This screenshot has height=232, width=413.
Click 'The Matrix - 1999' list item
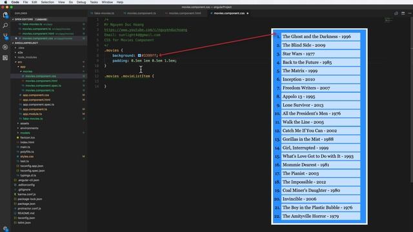pos(321,71)
